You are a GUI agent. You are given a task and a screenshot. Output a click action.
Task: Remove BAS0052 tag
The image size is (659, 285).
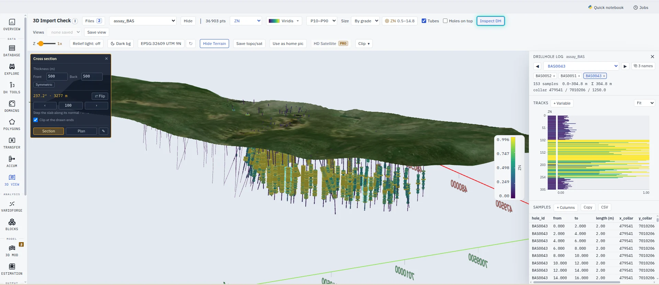(x=554, y=76)
